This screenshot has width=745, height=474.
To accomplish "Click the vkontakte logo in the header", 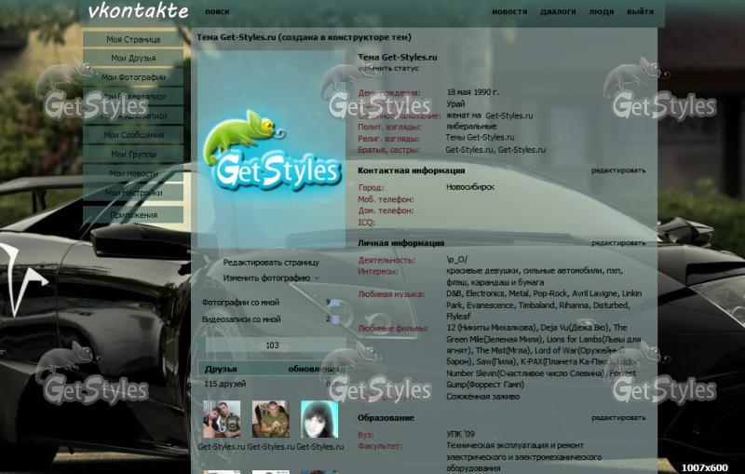I will [137, 11].
